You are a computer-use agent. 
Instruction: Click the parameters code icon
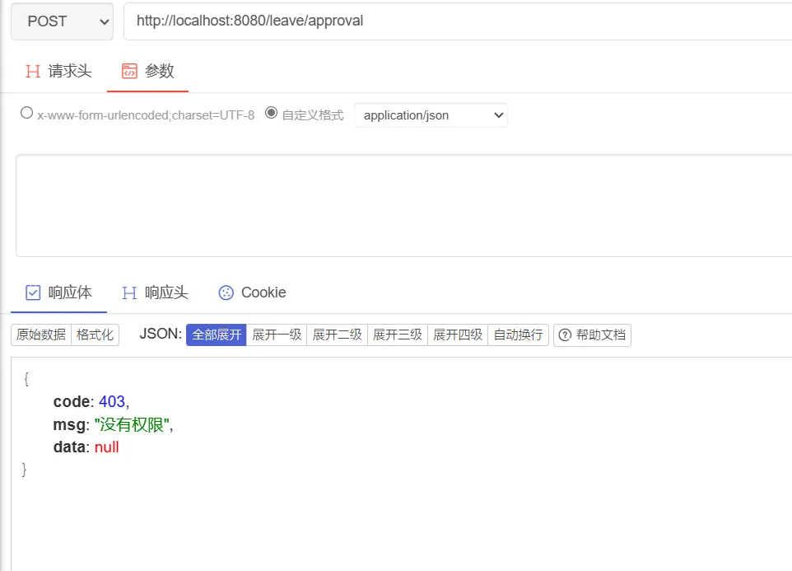tap(129, 71)
